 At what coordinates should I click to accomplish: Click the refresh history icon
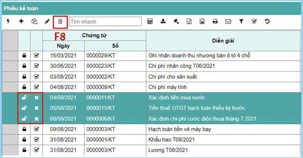pos(267,22)
